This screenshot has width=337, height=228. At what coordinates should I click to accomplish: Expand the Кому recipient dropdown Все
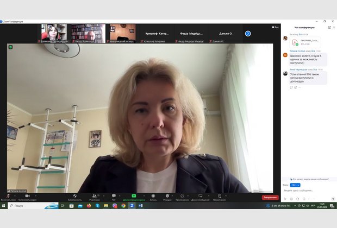coord(295,185)
